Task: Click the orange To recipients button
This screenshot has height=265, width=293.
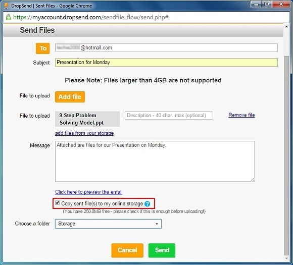Action: tap(43, 48)
